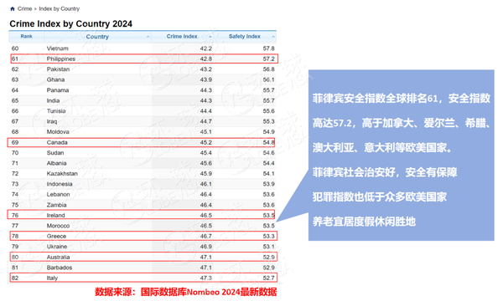
Task: Click the home icon in breadcrumb
Action: [13, 8]
